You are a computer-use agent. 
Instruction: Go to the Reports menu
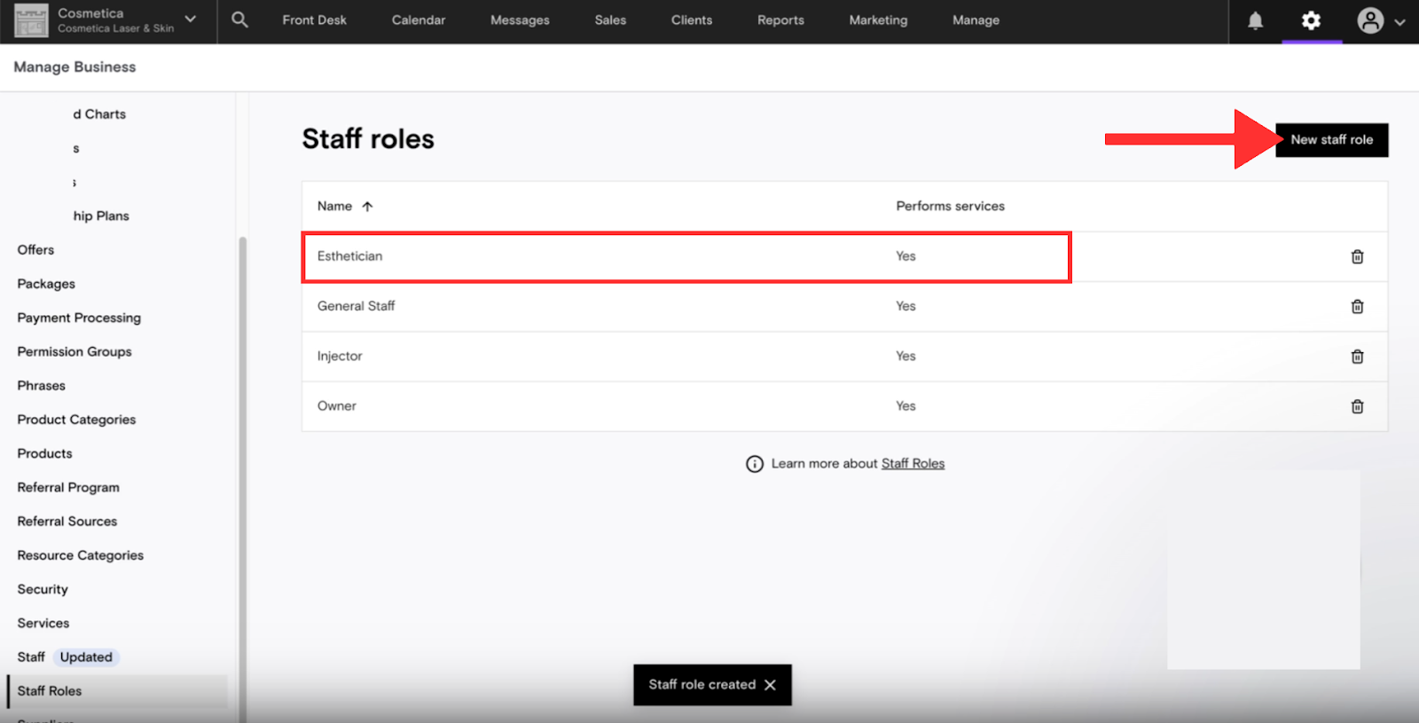[780, 20]
